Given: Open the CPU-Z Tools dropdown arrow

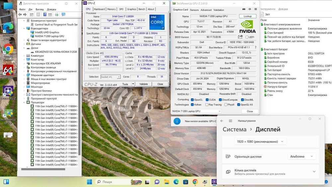Looking at the screenshot, I should tap(133, 84).
